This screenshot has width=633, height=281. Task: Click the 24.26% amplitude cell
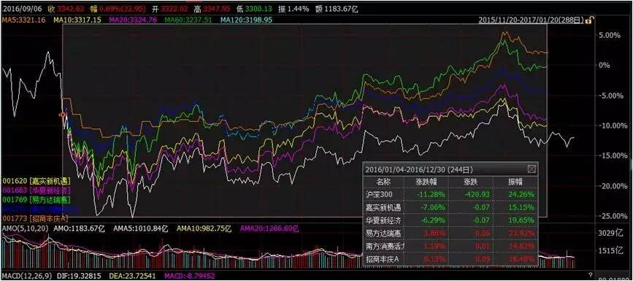[522, 195]
